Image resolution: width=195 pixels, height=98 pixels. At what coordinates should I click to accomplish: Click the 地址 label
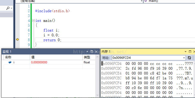click(106, 58)
